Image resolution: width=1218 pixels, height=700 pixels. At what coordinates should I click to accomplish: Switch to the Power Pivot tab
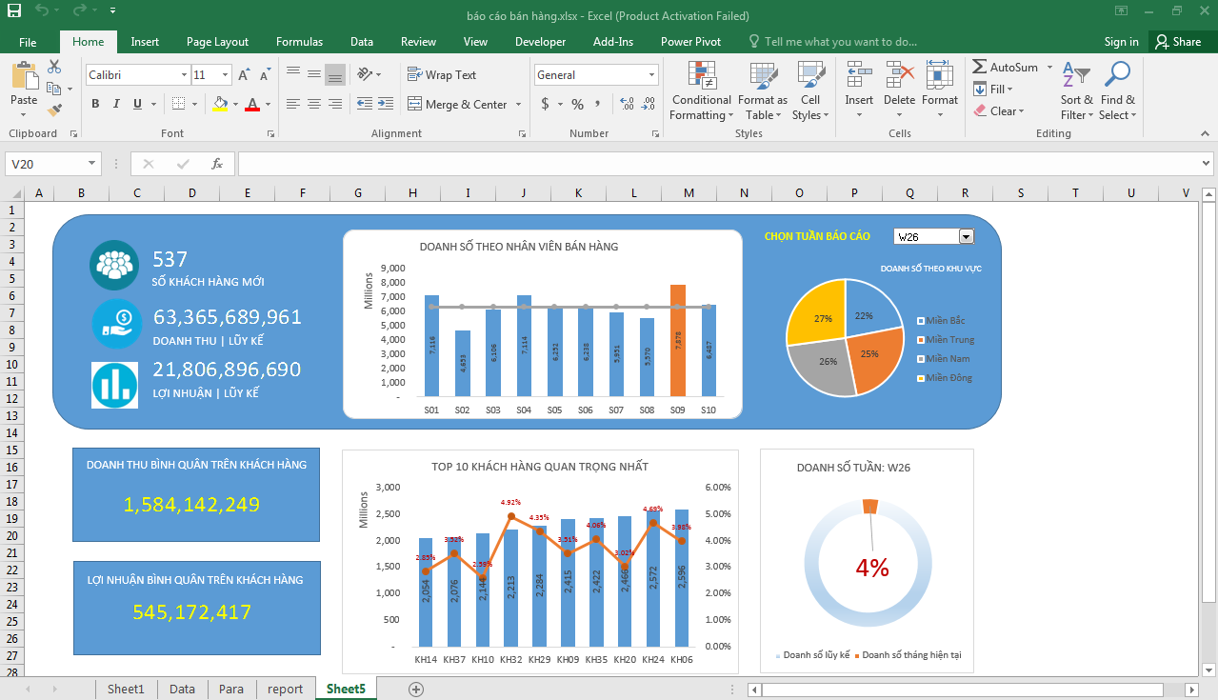tap(690, 42)
